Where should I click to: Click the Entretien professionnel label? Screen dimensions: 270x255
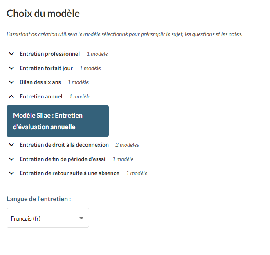tap(49, 54)
